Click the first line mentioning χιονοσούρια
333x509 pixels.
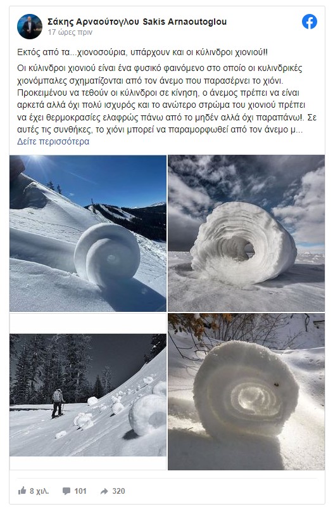[142, 52]
